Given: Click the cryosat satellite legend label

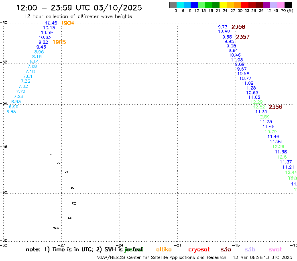Looking at the screenshot, I should tap(199, 250).
